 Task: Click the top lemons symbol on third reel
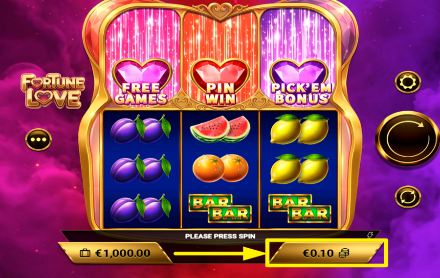tap(299, 129)
